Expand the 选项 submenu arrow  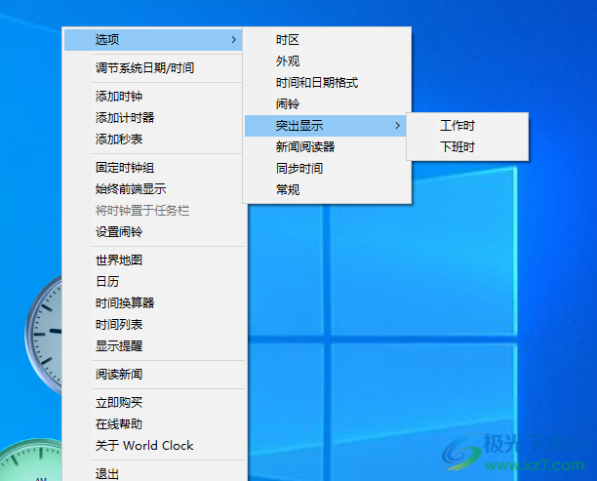(234, 40)
